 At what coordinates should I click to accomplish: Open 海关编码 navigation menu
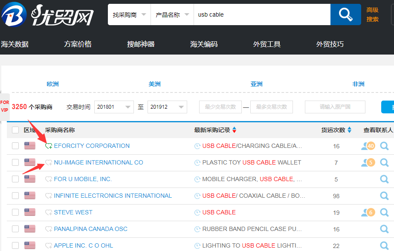(x=204, y=44)
